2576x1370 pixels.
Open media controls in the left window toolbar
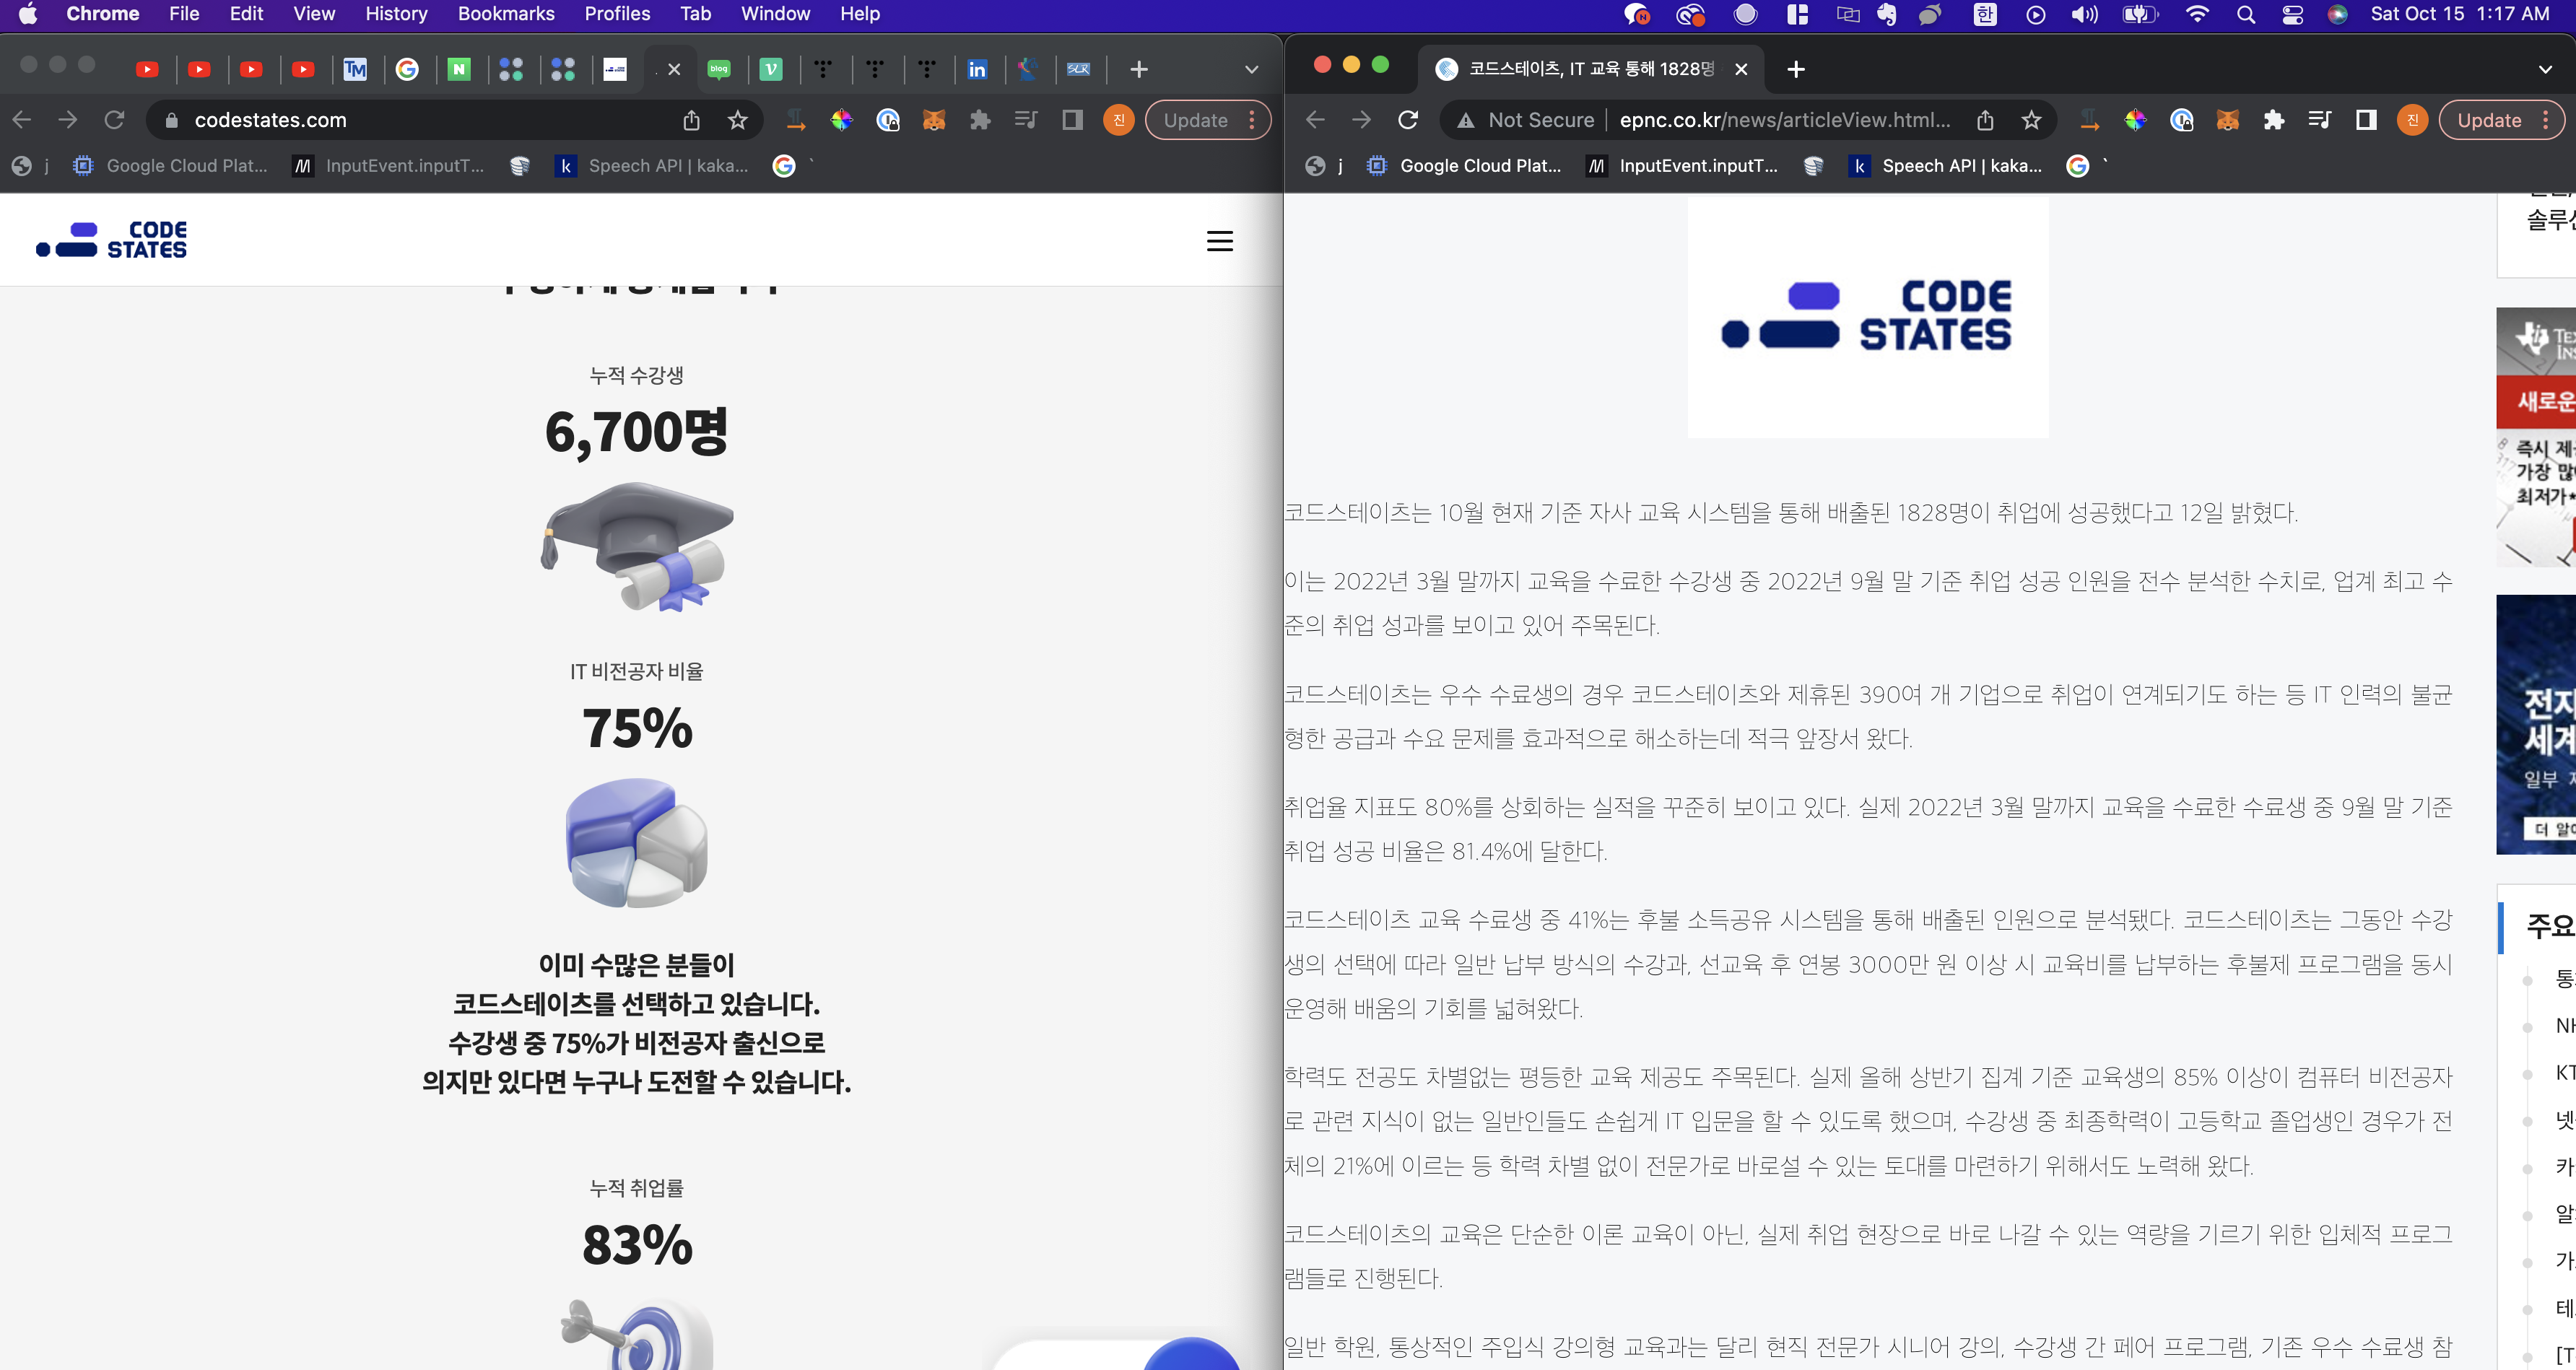tap(1026, 120)
